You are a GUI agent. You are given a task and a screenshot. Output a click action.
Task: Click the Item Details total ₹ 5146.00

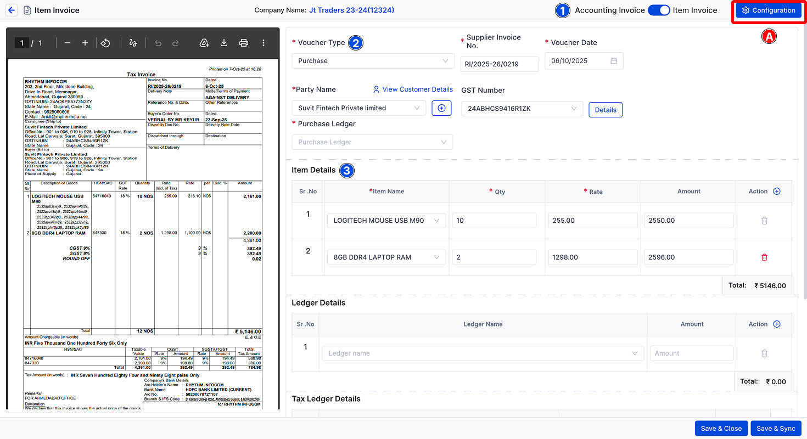770,285
